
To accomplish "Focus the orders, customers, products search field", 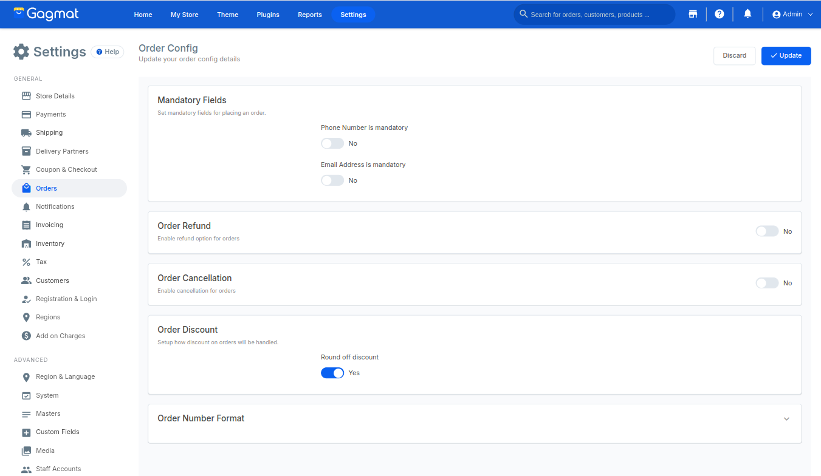I will point(594,15).
